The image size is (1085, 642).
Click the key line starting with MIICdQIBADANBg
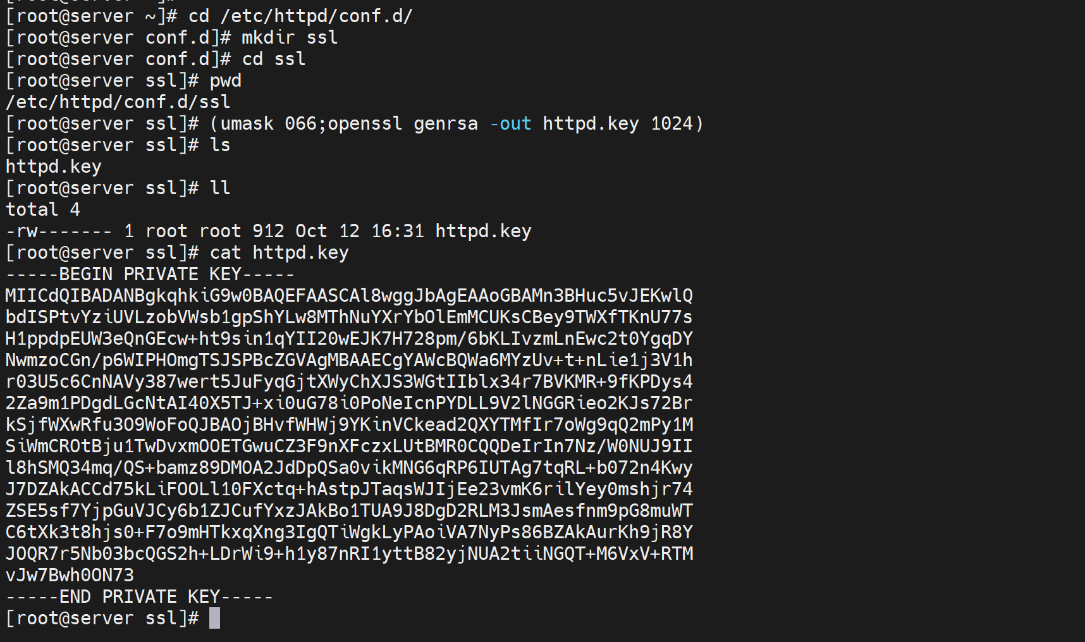pyautogui.click(x=348, y=295)
